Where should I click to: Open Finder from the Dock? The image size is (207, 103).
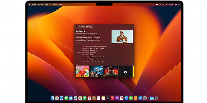[52, 98]
